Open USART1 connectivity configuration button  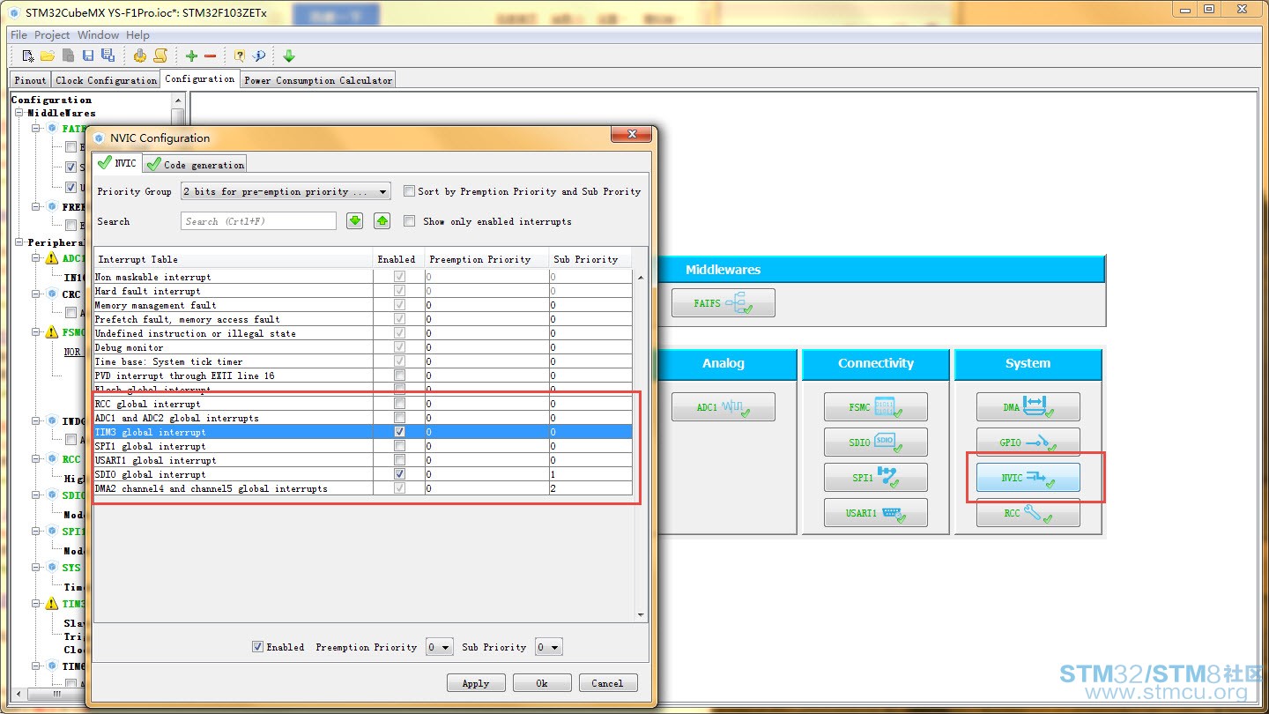click(x=876, y=513)
